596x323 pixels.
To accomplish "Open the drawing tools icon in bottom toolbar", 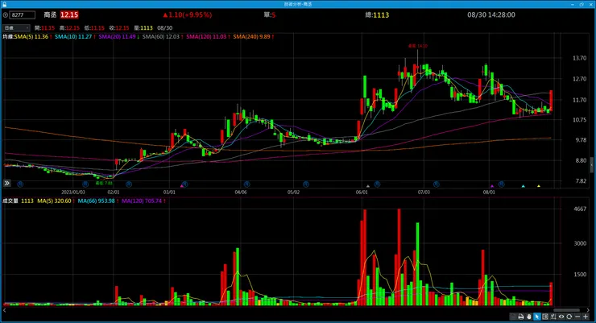I will [553, 317].
